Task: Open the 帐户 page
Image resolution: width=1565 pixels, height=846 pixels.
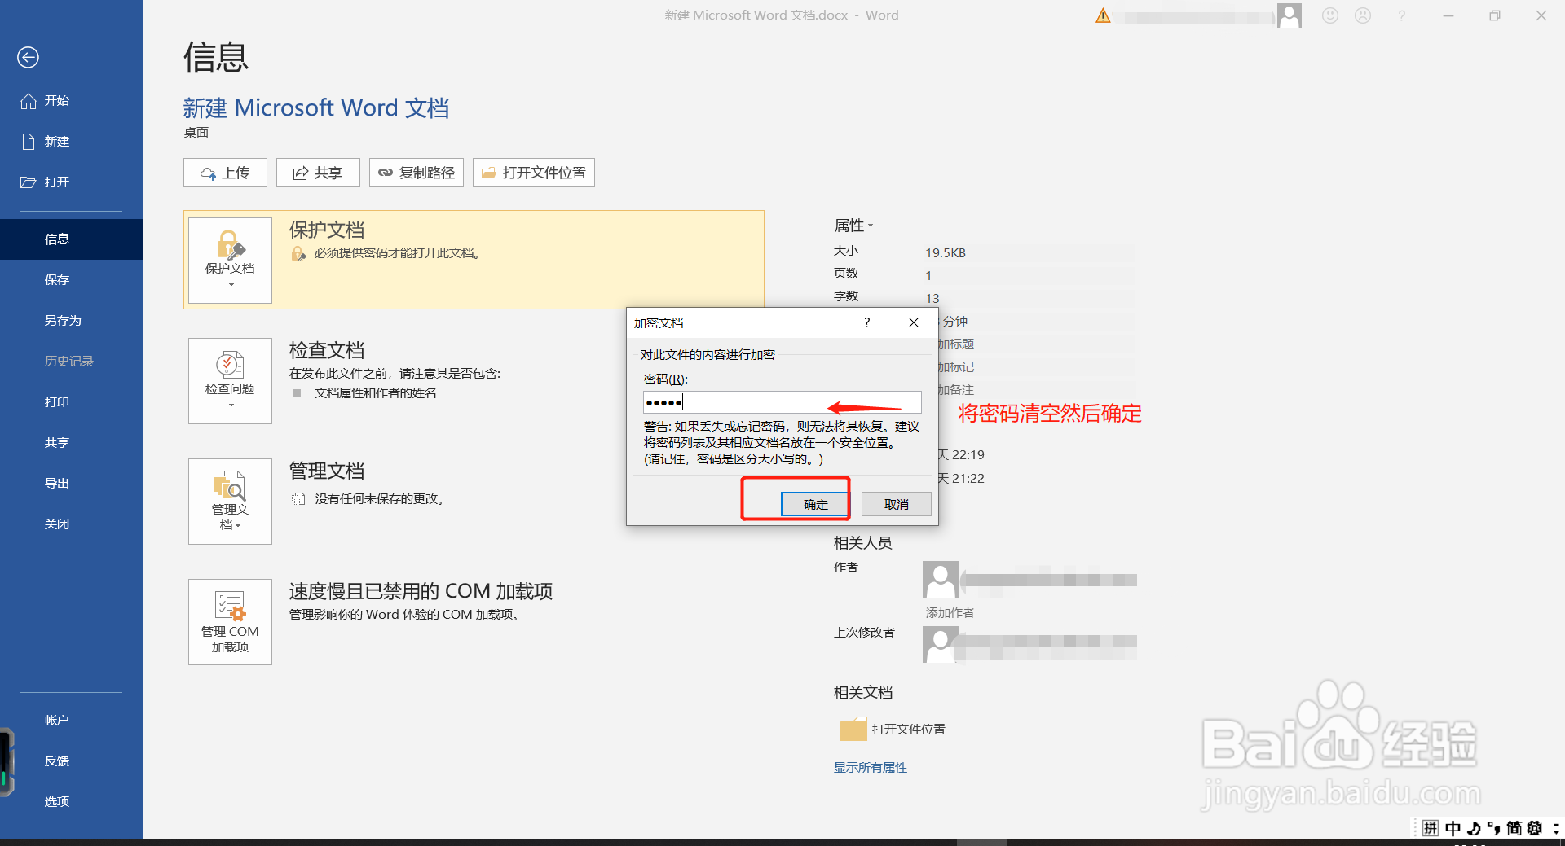Action: point(71,721)
